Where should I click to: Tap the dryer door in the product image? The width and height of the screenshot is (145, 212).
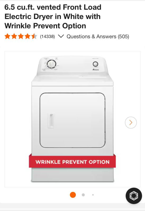tap(72, 120)
